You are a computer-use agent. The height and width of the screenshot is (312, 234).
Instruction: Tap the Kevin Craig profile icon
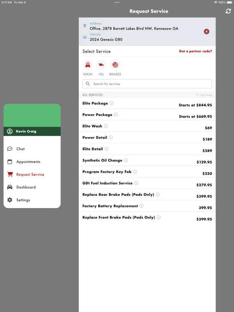point(10,131)
